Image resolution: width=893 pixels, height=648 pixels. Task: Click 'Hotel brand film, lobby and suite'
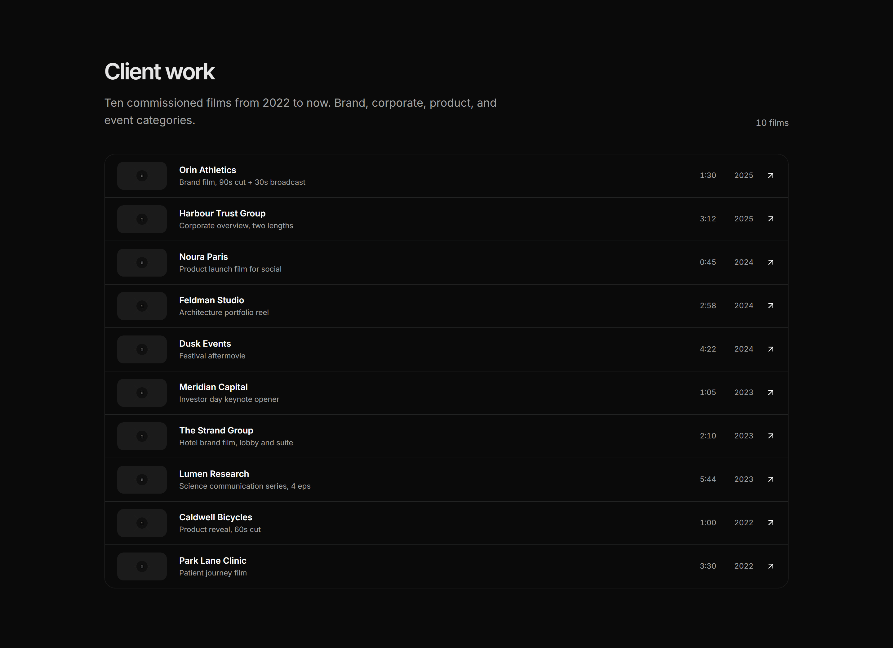pyautogui.click(x=236, y=442)
